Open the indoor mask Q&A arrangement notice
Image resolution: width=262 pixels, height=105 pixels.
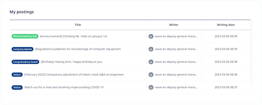(x=74, y=75)
